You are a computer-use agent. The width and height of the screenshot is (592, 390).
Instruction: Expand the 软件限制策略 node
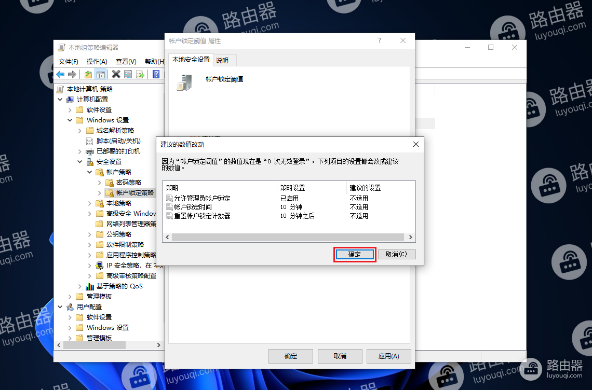pyautogui.click(x=89, y=245)
